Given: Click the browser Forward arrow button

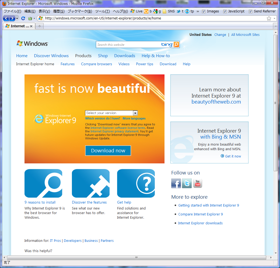Looking at the screenshot, I should click(12, 18).
